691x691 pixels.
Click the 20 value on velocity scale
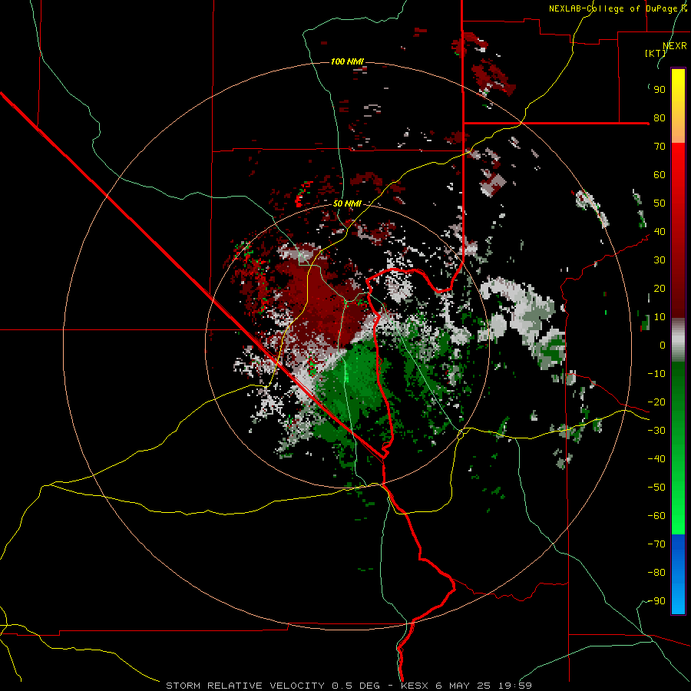(x=660, y=289)
